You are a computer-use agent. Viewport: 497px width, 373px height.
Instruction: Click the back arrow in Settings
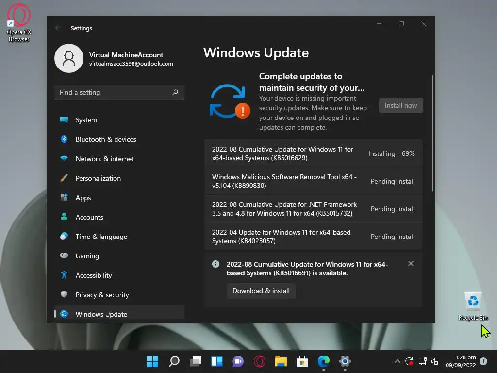58,28
